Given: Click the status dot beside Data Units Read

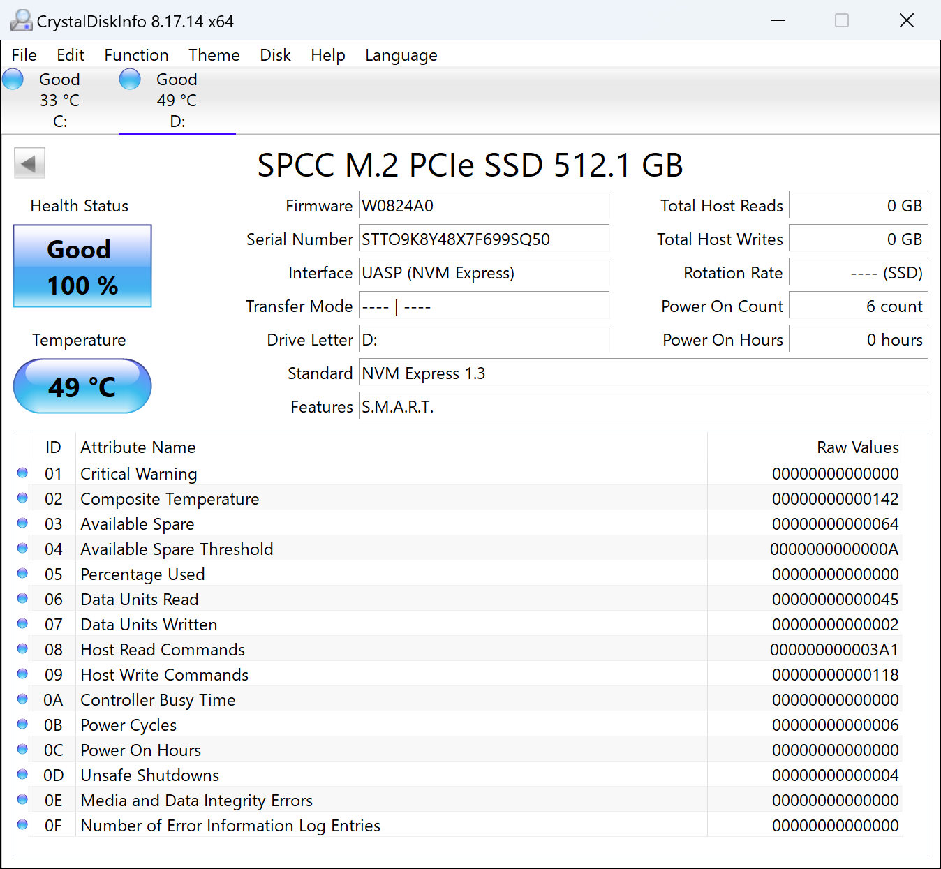Looking at the screenshot, I should coord(22,599).
